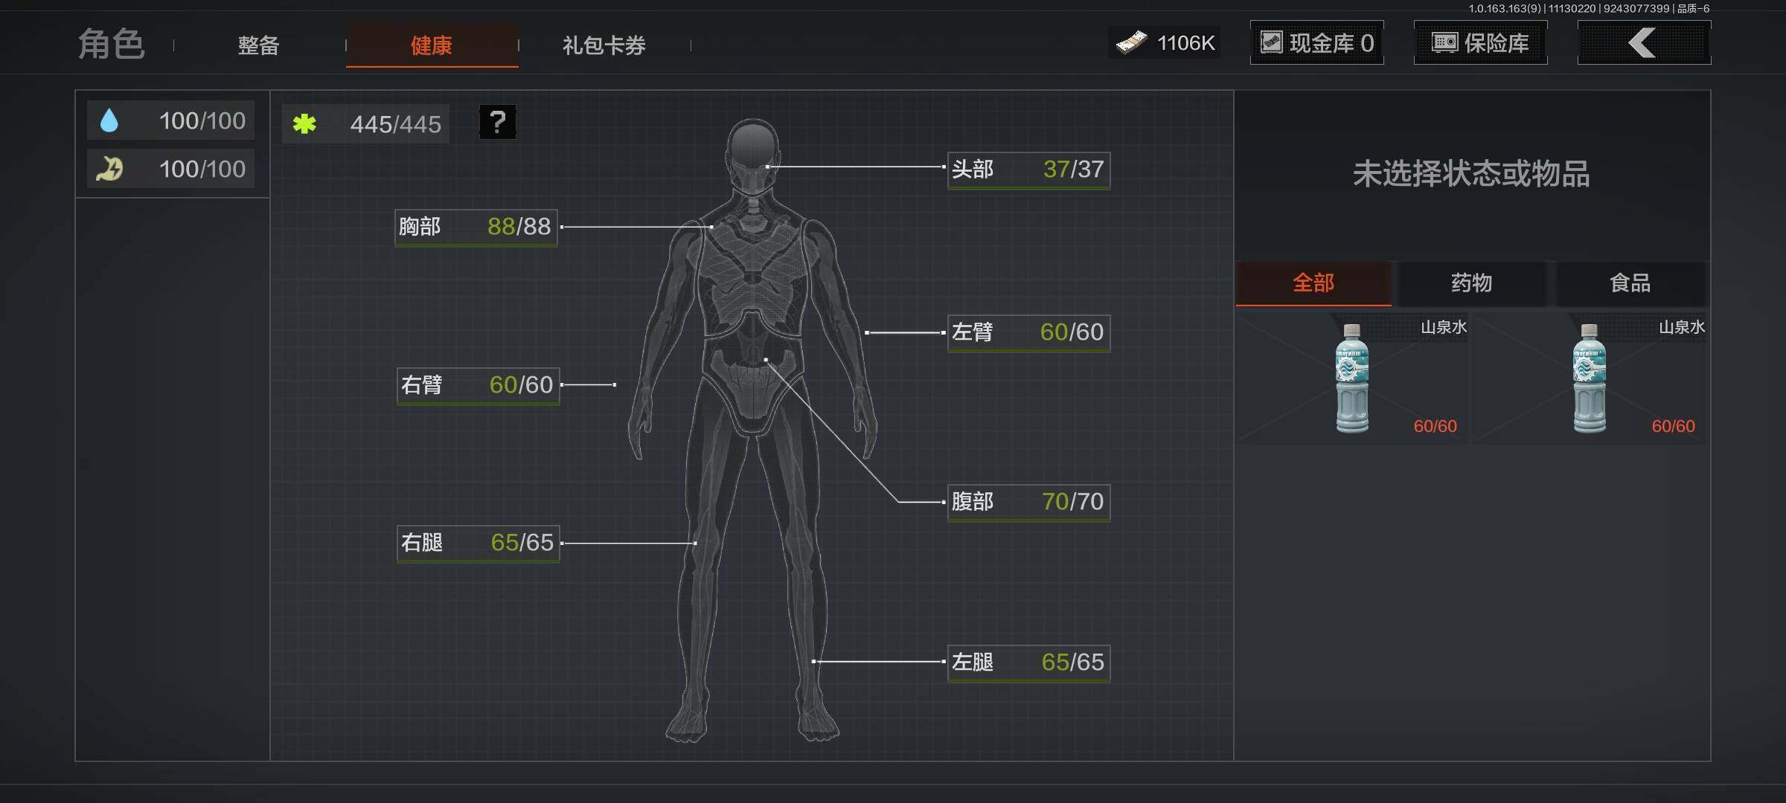Image resolution: width=1786 pixels, height=803 pixels.
Task: Filter items by 药物 medicine
Action: point(1471,283)
